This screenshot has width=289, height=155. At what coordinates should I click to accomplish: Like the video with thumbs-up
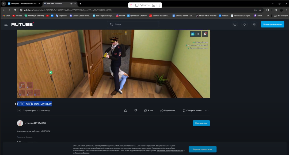coord(126,111)
